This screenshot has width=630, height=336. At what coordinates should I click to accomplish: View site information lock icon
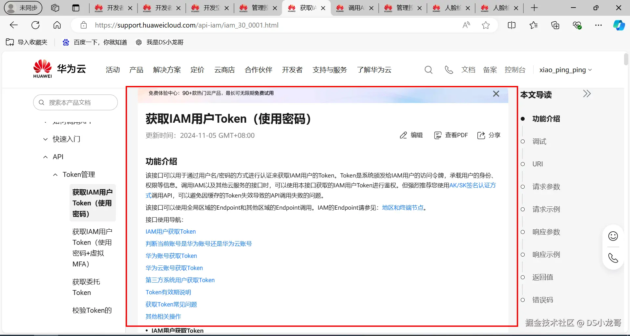coord(84,25)
